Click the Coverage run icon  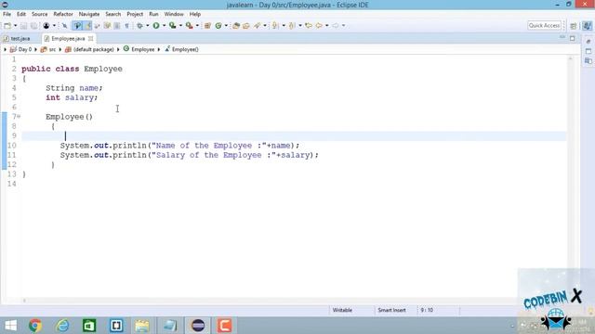coord(173,26)
